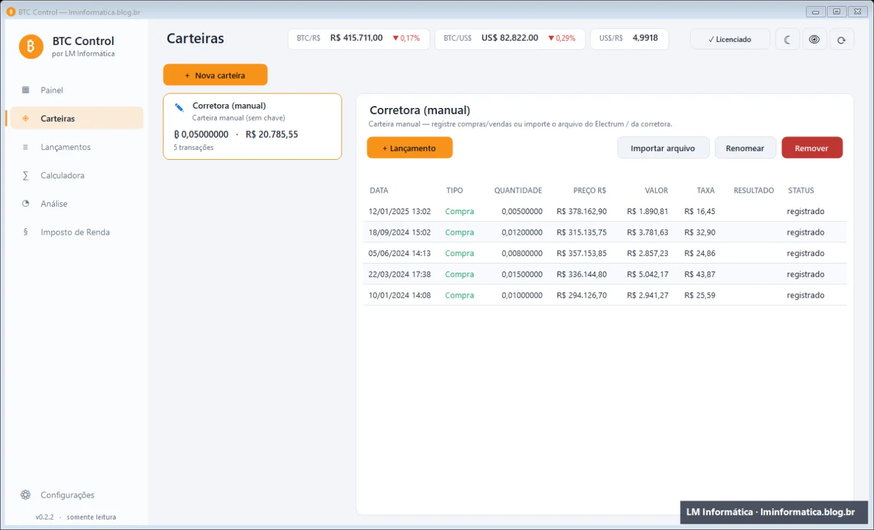Select the 10/01/2024 14:08 transaction row

click(x=605, y=295)
